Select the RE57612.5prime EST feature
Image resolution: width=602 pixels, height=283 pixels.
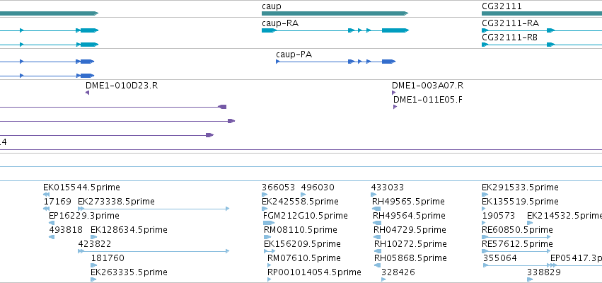coord(516,251)
